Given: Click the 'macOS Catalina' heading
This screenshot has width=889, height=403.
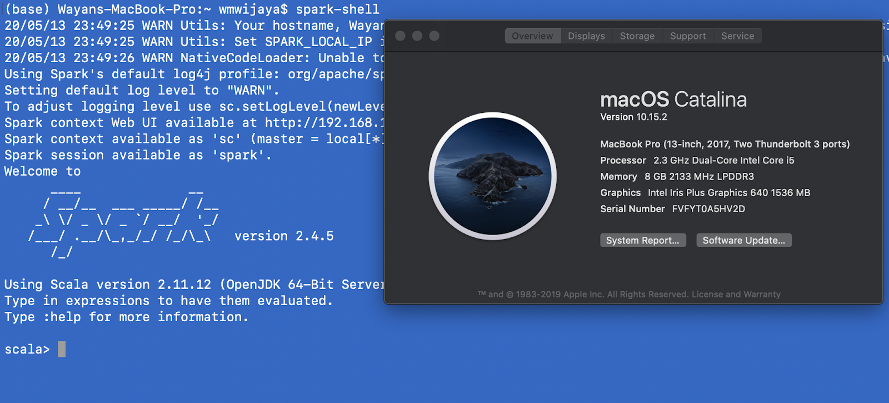Looking at the screenshot, I should pyautogui.click(x=673, y=99).
